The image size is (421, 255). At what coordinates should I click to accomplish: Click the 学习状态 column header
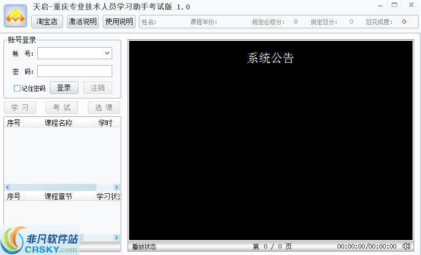108,196
